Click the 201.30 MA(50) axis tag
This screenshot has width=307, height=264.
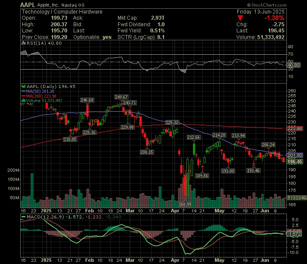point(295,155)
